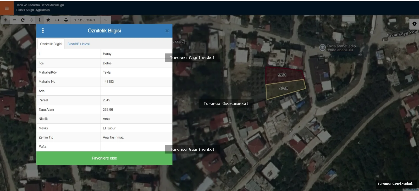The height and width of the screenshot is (191, 419).
Task: Click the Favorilere ekle button
Action: [x=104, y=158]
